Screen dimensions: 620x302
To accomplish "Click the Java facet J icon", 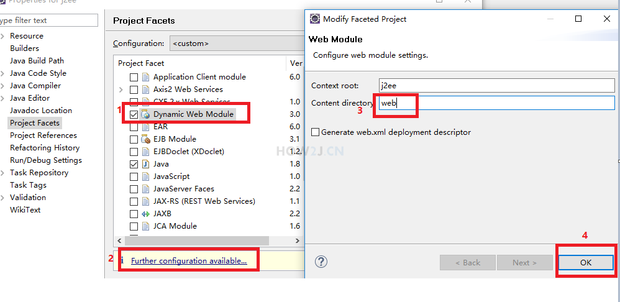I will pyautogui.click(x=146, y=164).
